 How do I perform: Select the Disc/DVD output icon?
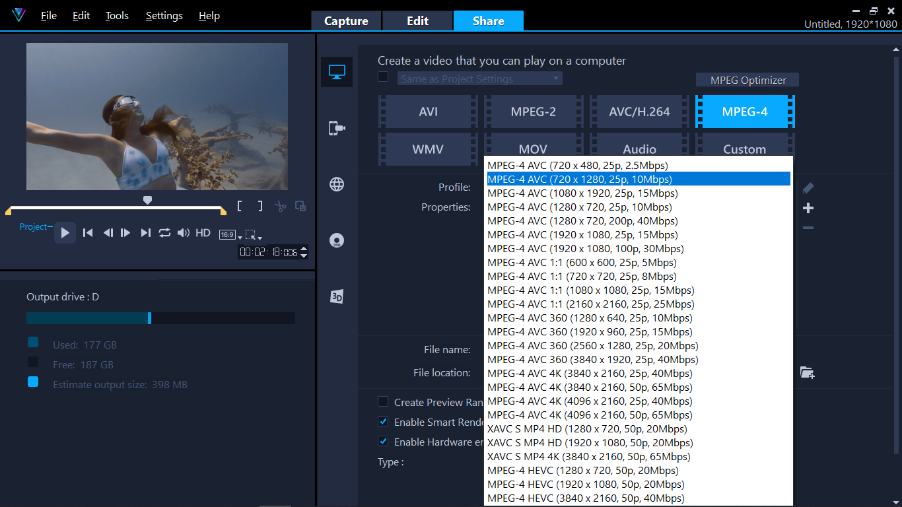click(x=337, y=240)
